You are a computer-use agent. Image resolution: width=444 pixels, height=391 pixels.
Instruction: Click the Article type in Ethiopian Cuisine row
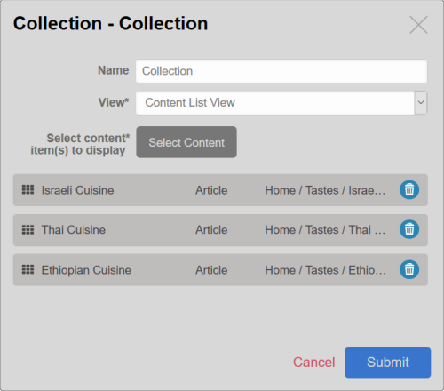[x=211, y=270]
